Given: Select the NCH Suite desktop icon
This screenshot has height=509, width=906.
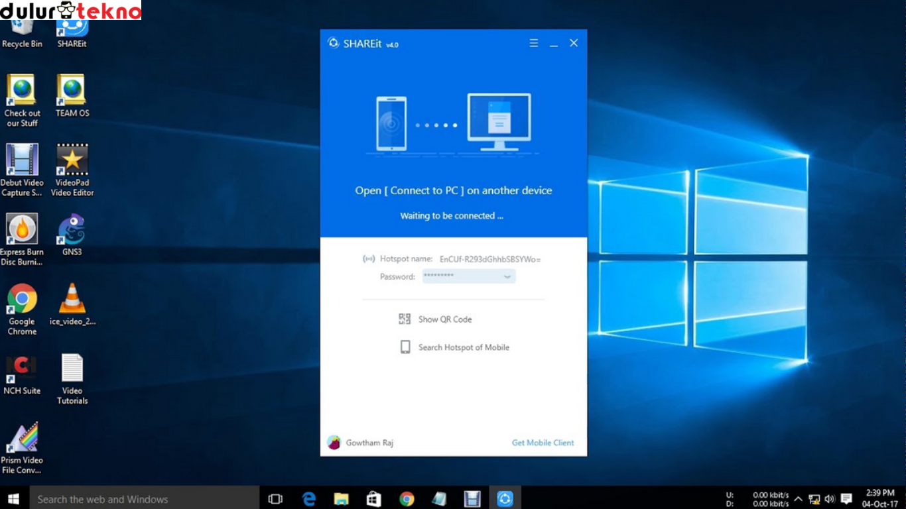Looking at the screenshot, I should (22, 374).
